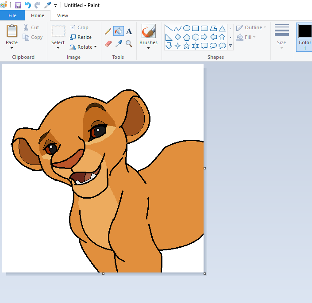
Task: Choose the Cloud callout shape
Action: pyautogui.click(x=222, y=46)
